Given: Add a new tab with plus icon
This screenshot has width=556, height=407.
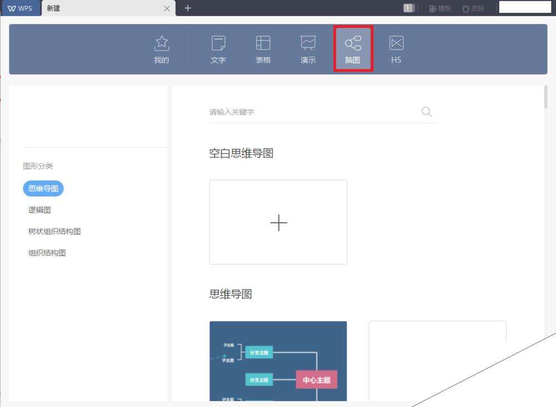Looking at the screenshot, I should [187, 8].
